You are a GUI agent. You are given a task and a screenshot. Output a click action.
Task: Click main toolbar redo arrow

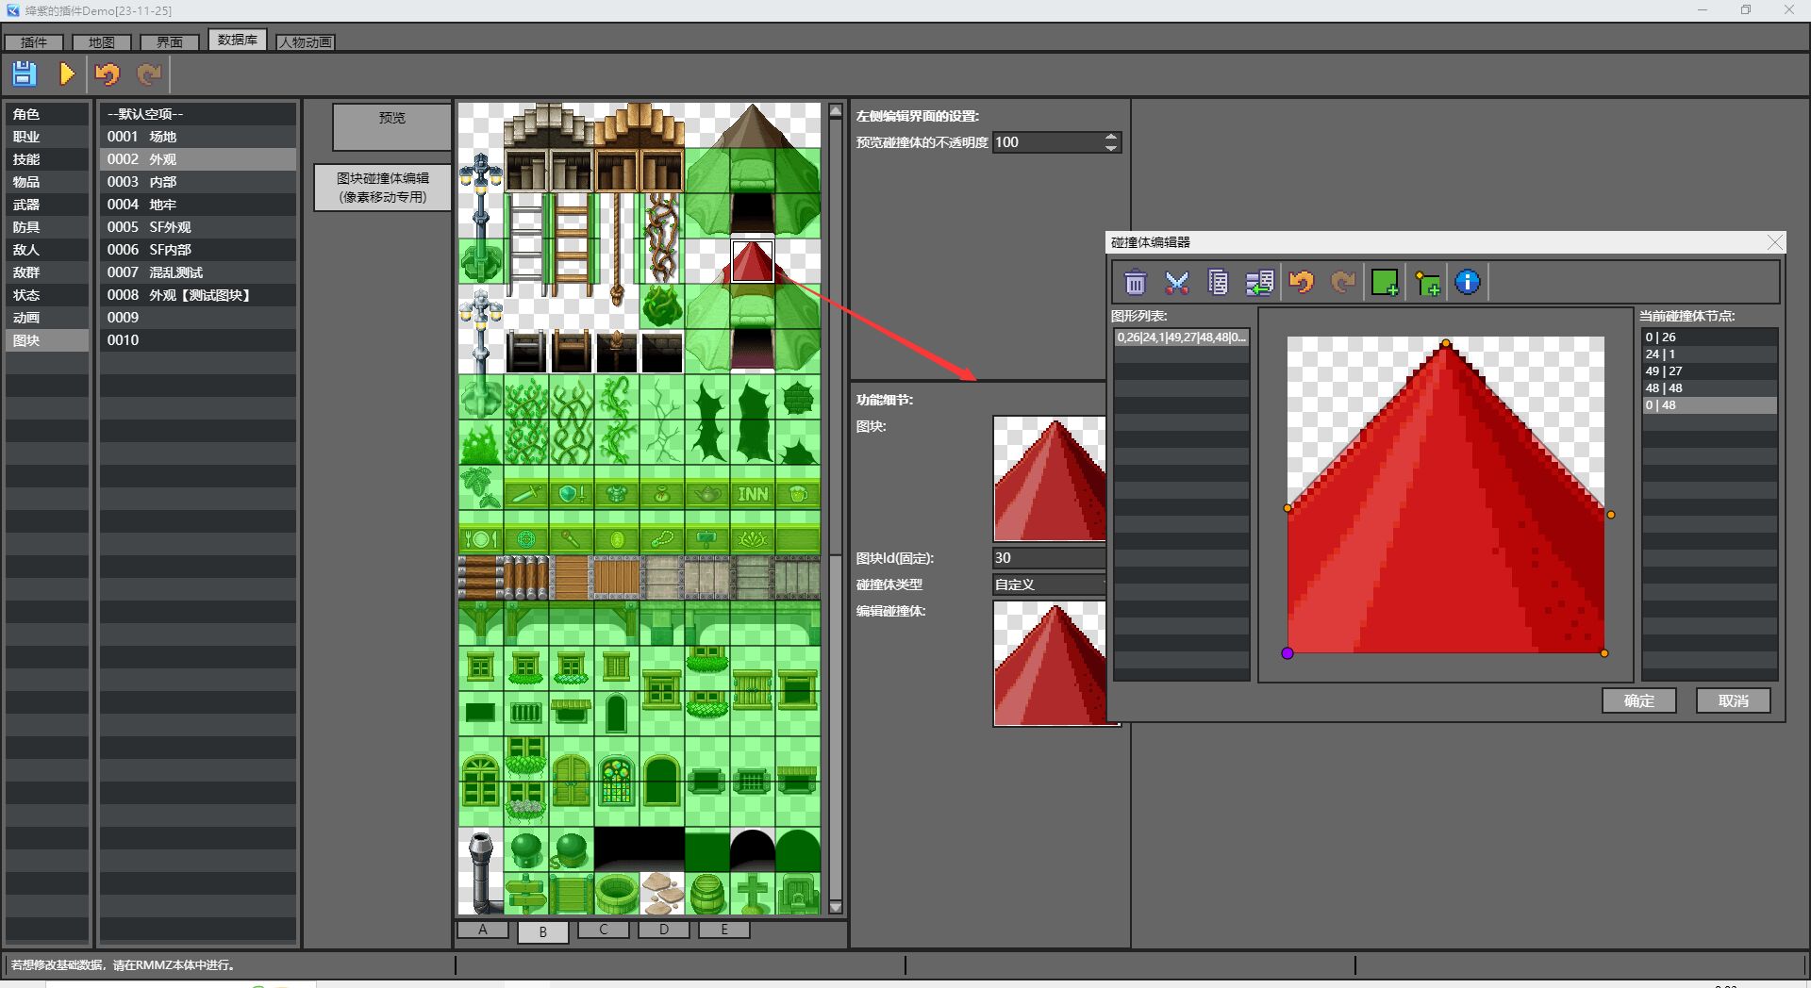(149, 74)
